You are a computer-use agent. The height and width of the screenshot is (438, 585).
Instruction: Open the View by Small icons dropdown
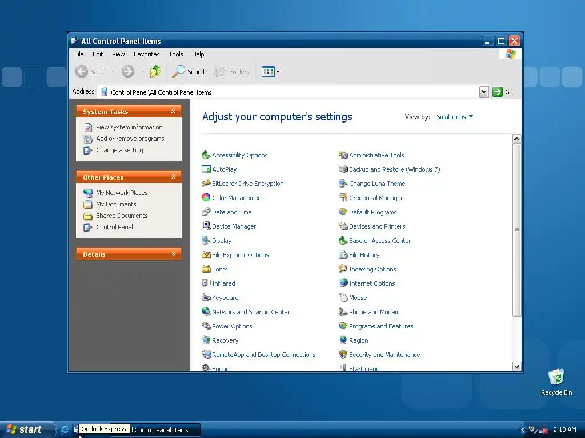(x=455, y=117)
